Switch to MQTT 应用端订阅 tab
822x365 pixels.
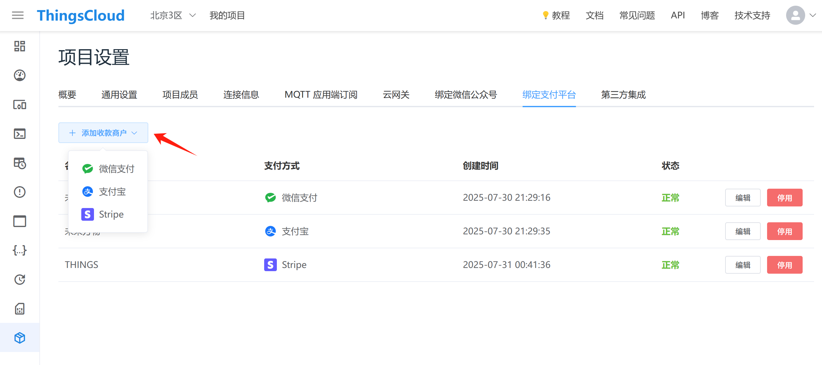pyautogui.click(x=321, y=95)
